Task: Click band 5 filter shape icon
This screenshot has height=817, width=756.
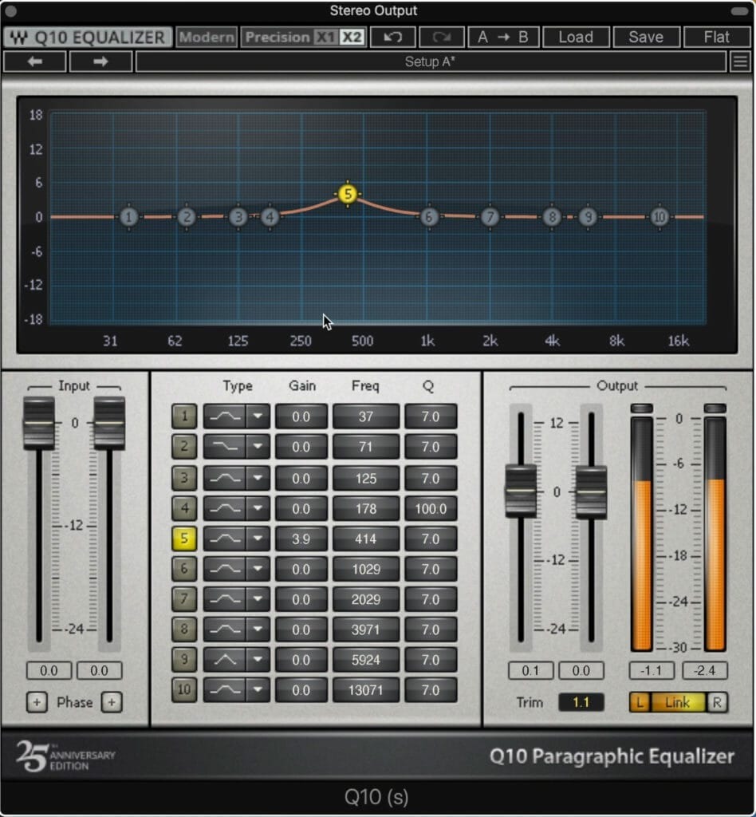Action: coord(225,539)
